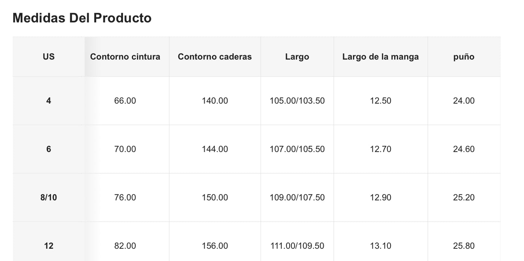
Task: Click the size 6 row label
Action: click(49, 149)
